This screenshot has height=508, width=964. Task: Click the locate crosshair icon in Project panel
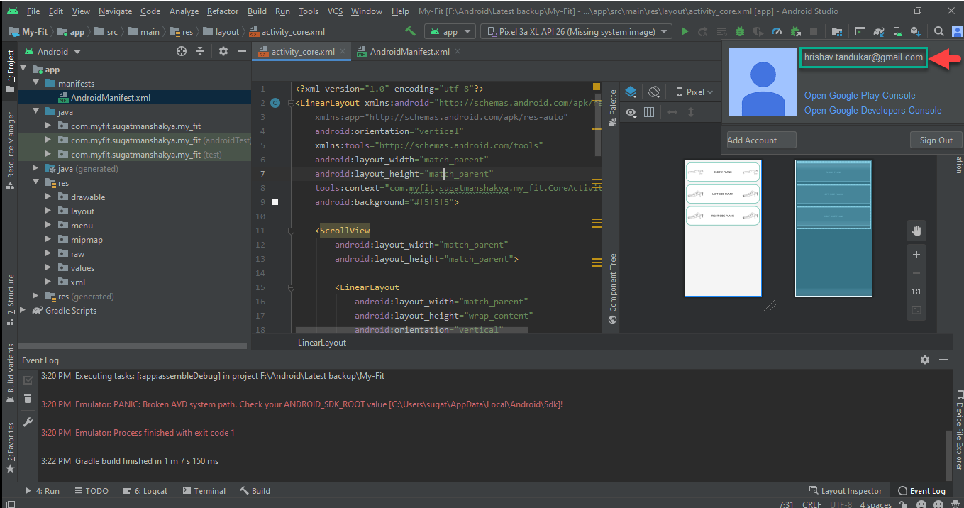(182, 51)
